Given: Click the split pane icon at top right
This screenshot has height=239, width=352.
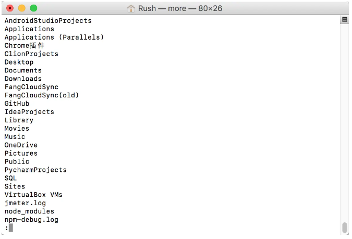Looking at the screenshot, I should coord(345,20).
